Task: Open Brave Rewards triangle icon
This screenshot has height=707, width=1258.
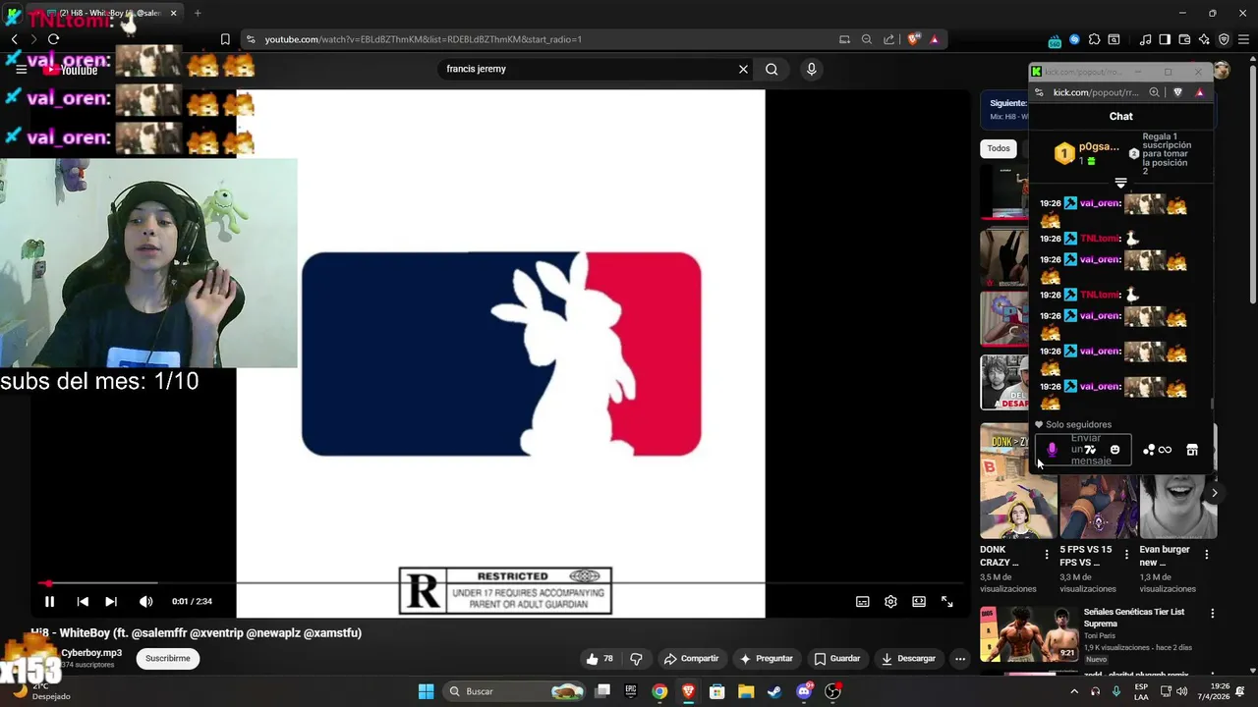Action: pos(934,39)
